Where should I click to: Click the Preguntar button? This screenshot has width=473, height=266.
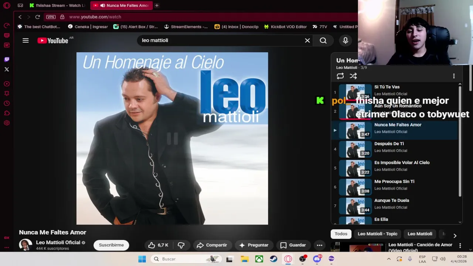click(x=254, y=245)
